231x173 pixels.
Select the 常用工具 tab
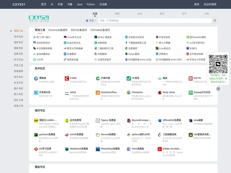(40, 30)
